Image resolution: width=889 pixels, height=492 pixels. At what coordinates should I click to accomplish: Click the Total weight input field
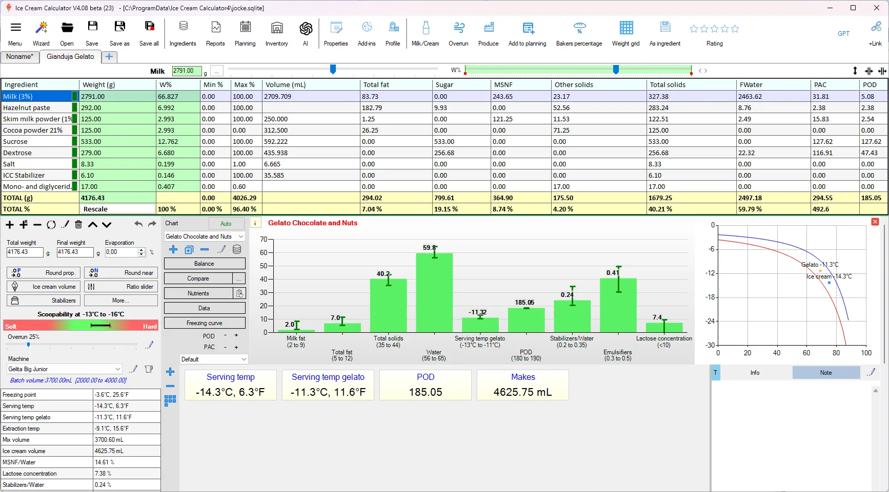(x=25, y=252)
